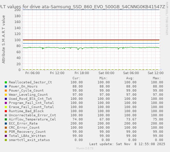Select the Uncorrectable_Error_Cnt legend label

point(32,115)
